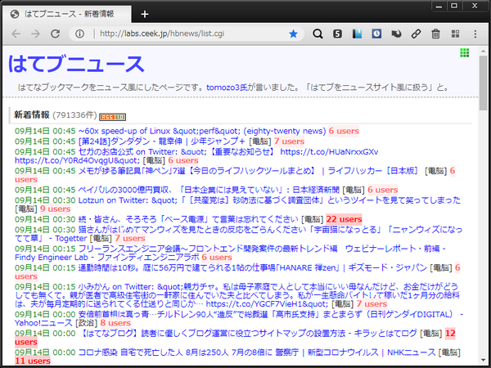The height and width of the screenshot is (368, 491).
Task: Open the HANARE 禅zen ギズモード article
Action: pyautogui.click(x=253, y=267)
